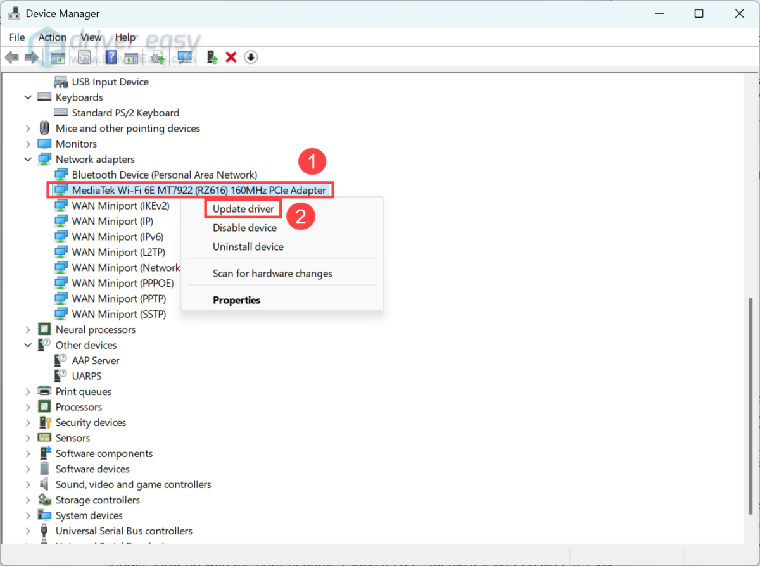The image size is (760, 566).
Task: Open the Action menu
Action: click(x=53, y=37)
